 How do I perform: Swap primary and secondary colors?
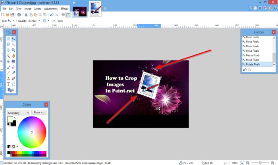pos(15,118)
